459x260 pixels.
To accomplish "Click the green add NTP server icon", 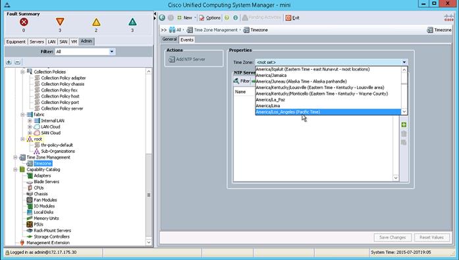I will click(404, 125).
